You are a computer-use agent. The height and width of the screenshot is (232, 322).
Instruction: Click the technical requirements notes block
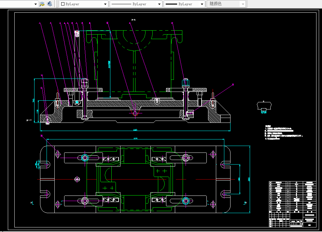284,133
